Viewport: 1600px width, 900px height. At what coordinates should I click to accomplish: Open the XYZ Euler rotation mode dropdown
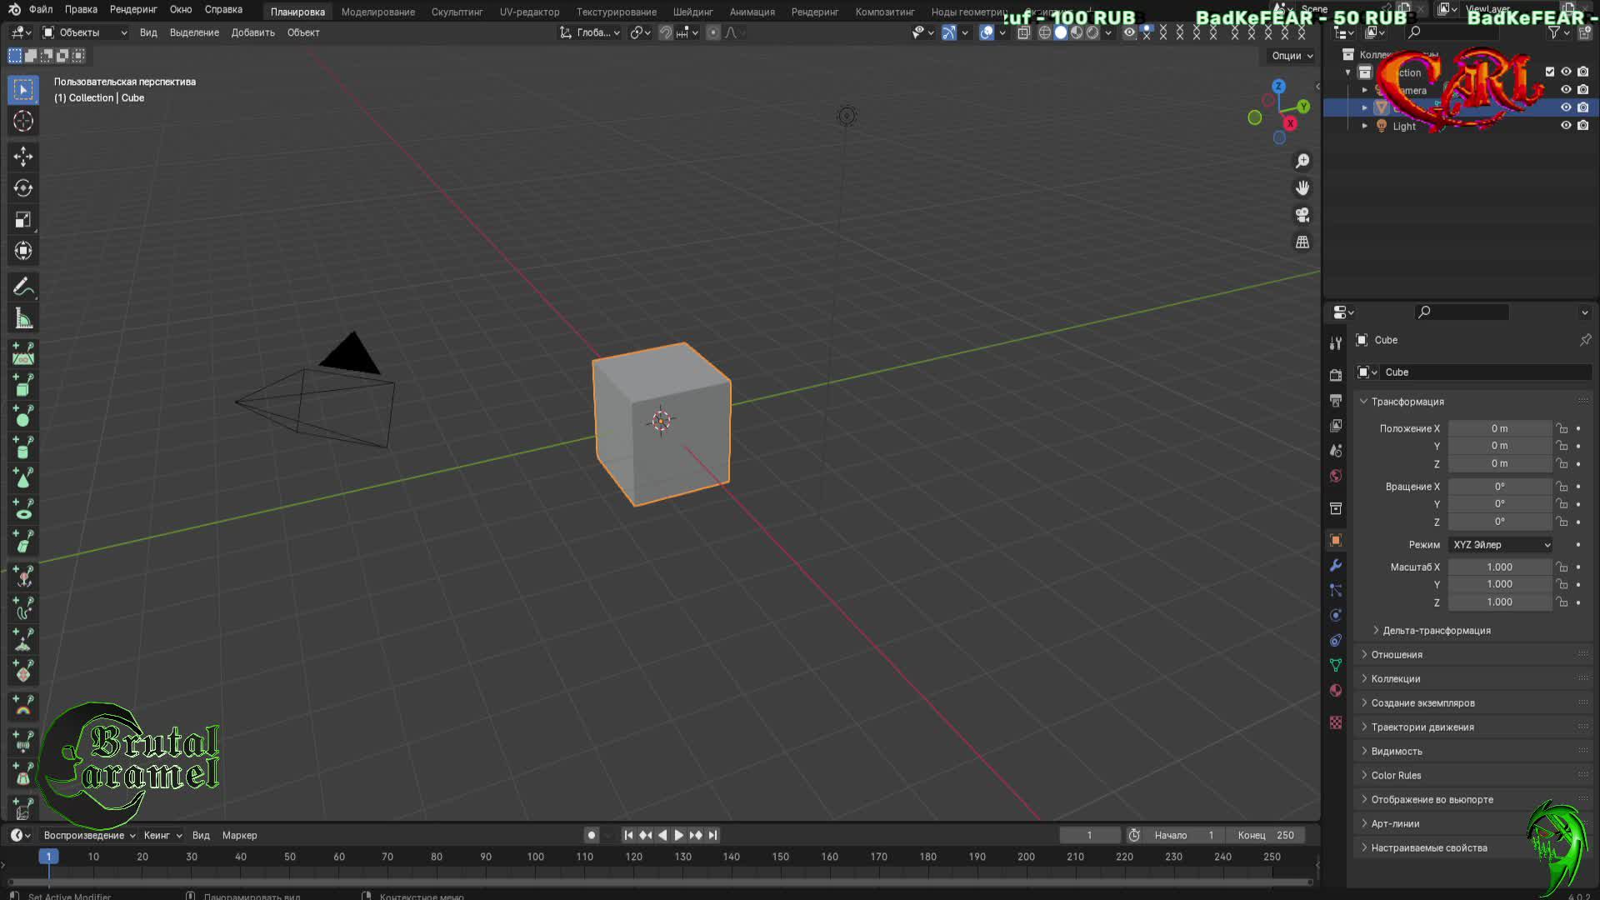pyautogui.click(x=1501, y=545)
